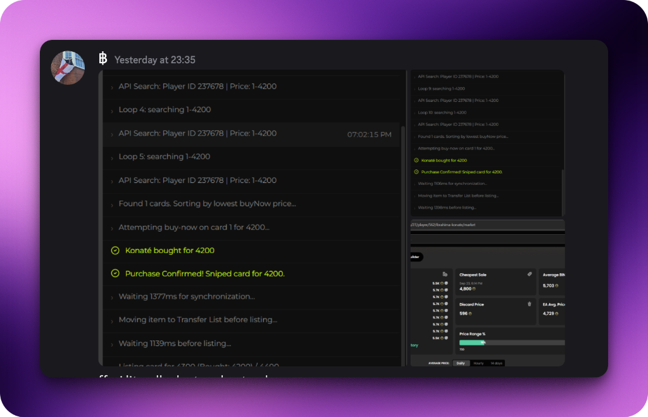Click the 'Yesterday at 23:35' message timestamp

click(154, 60)
